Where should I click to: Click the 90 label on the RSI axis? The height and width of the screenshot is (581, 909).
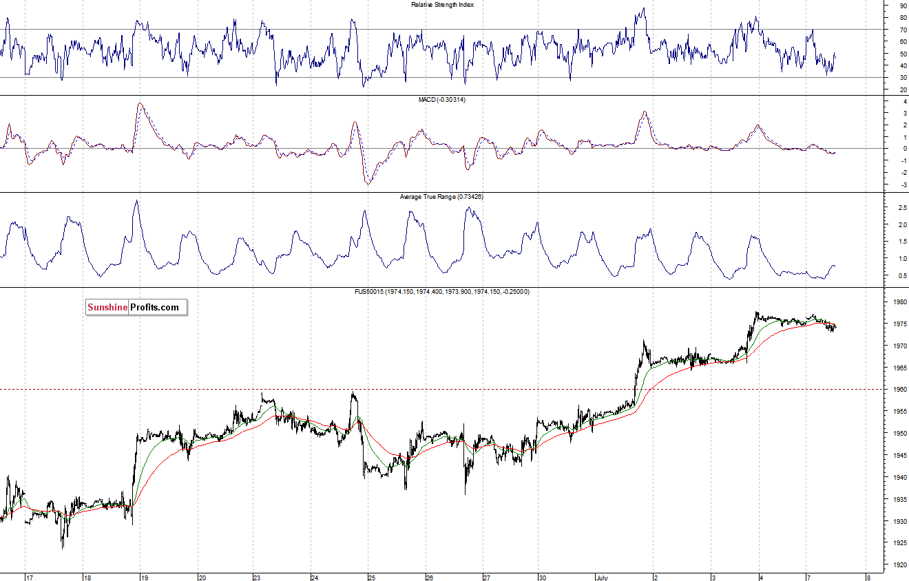(x=903, y=6)
